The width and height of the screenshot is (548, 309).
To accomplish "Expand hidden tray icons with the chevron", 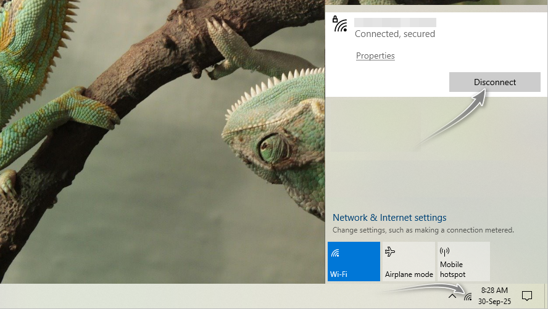I will coord(452,296).
